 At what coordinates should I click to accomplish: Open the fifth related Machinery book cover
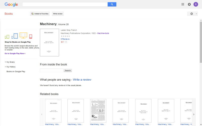(x=143, y=111)
